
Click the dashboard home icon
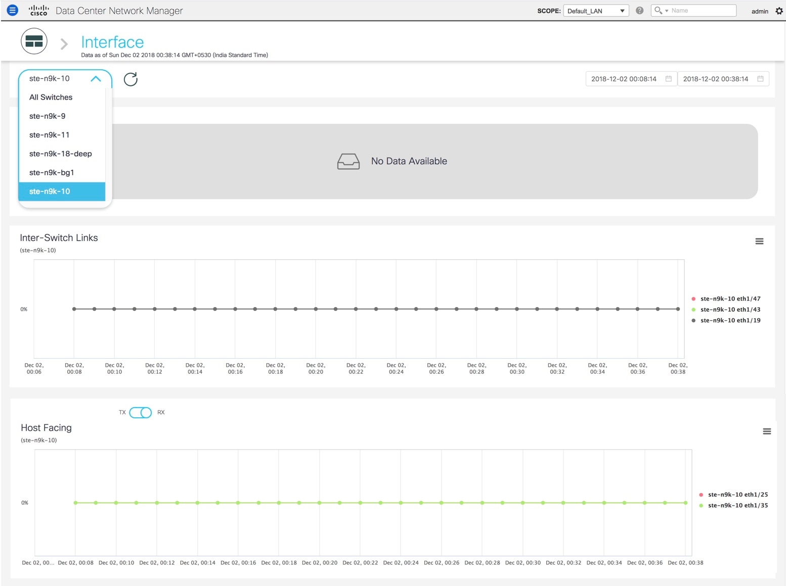(34, 41)
